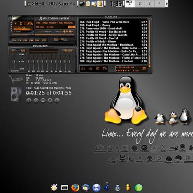Toggle the equalizer ON button
Viewport: 193px width, 193px height.
point(14,51)
